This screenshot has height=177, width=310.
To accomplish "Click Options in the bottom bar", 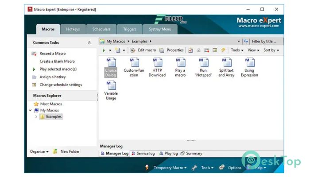I will pos(234,168).
